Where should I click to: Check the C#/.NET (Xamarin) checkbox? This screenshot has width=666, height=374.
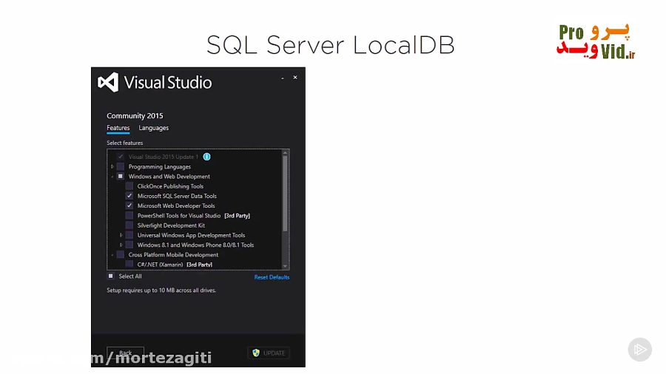(129, 264)
